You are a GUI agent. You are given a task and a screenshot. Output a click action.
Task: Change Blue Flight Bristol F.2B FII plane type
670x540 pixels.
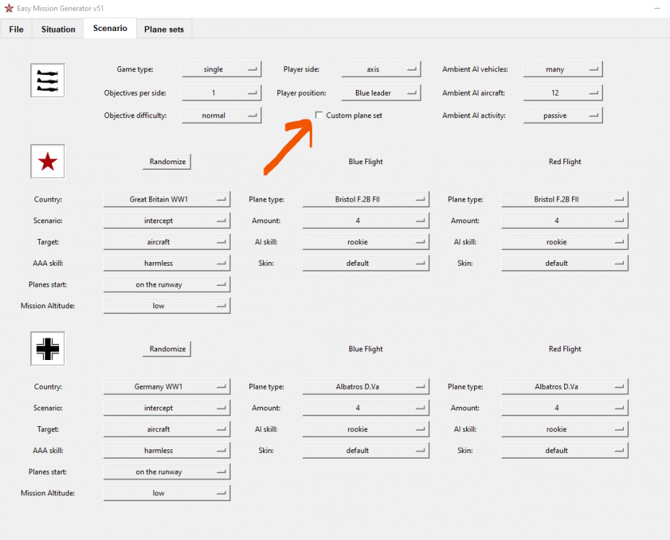[365, 199]
